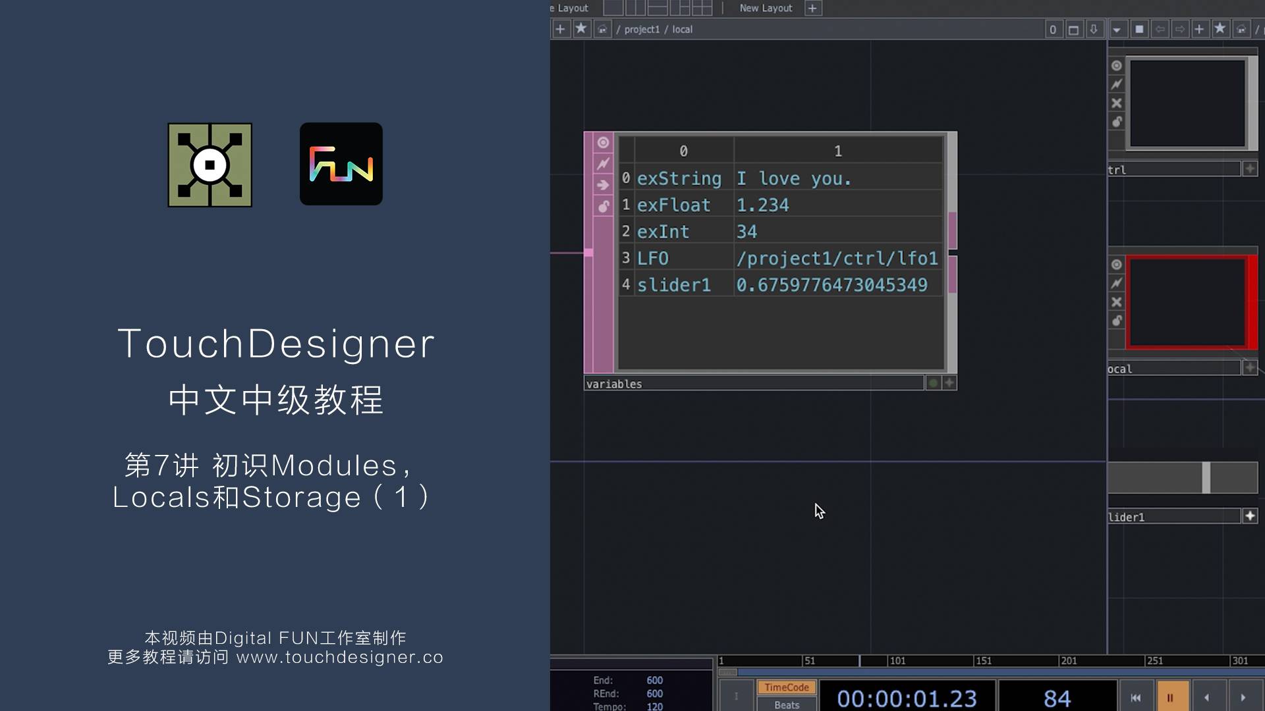Click the plus icon before project1 path
The image size is (1265, 711).
(560, 29)
